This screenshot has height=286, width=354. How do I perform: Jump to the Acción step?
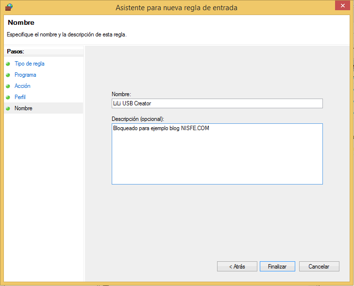[22, 86]
